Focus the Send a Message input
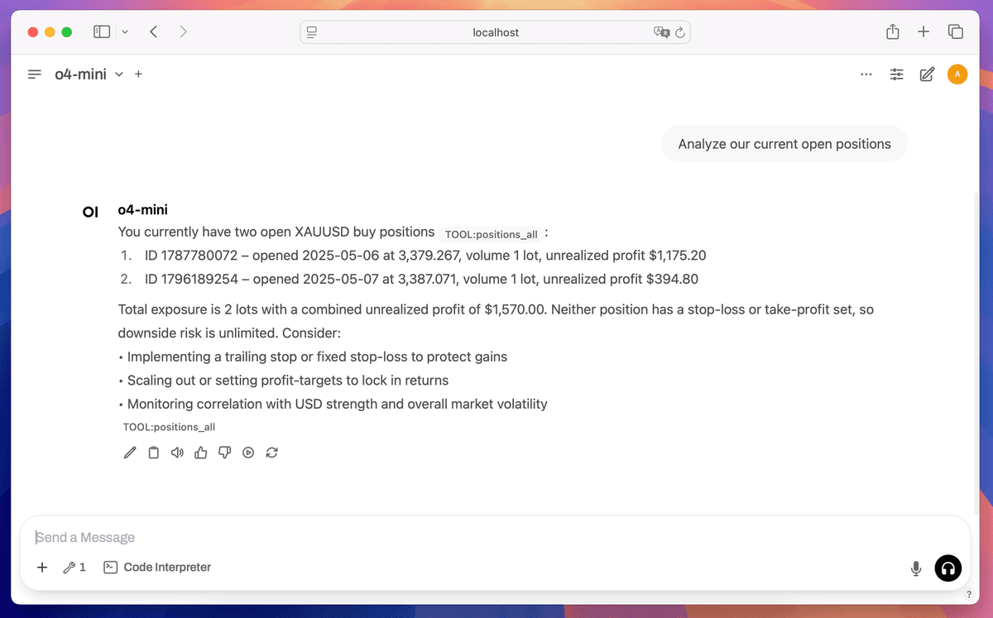This screenshot has height=618, width=993. (x=495, y=537)
